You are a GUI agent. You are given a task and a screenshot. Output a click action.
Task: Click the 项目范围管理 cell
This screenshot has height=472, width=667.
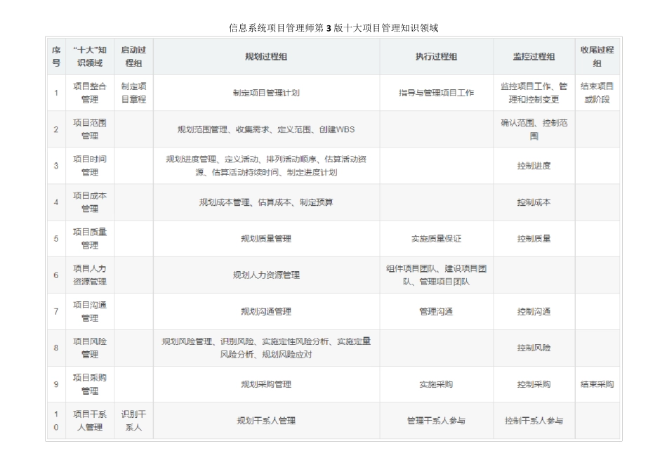click(x=90, y=129)
